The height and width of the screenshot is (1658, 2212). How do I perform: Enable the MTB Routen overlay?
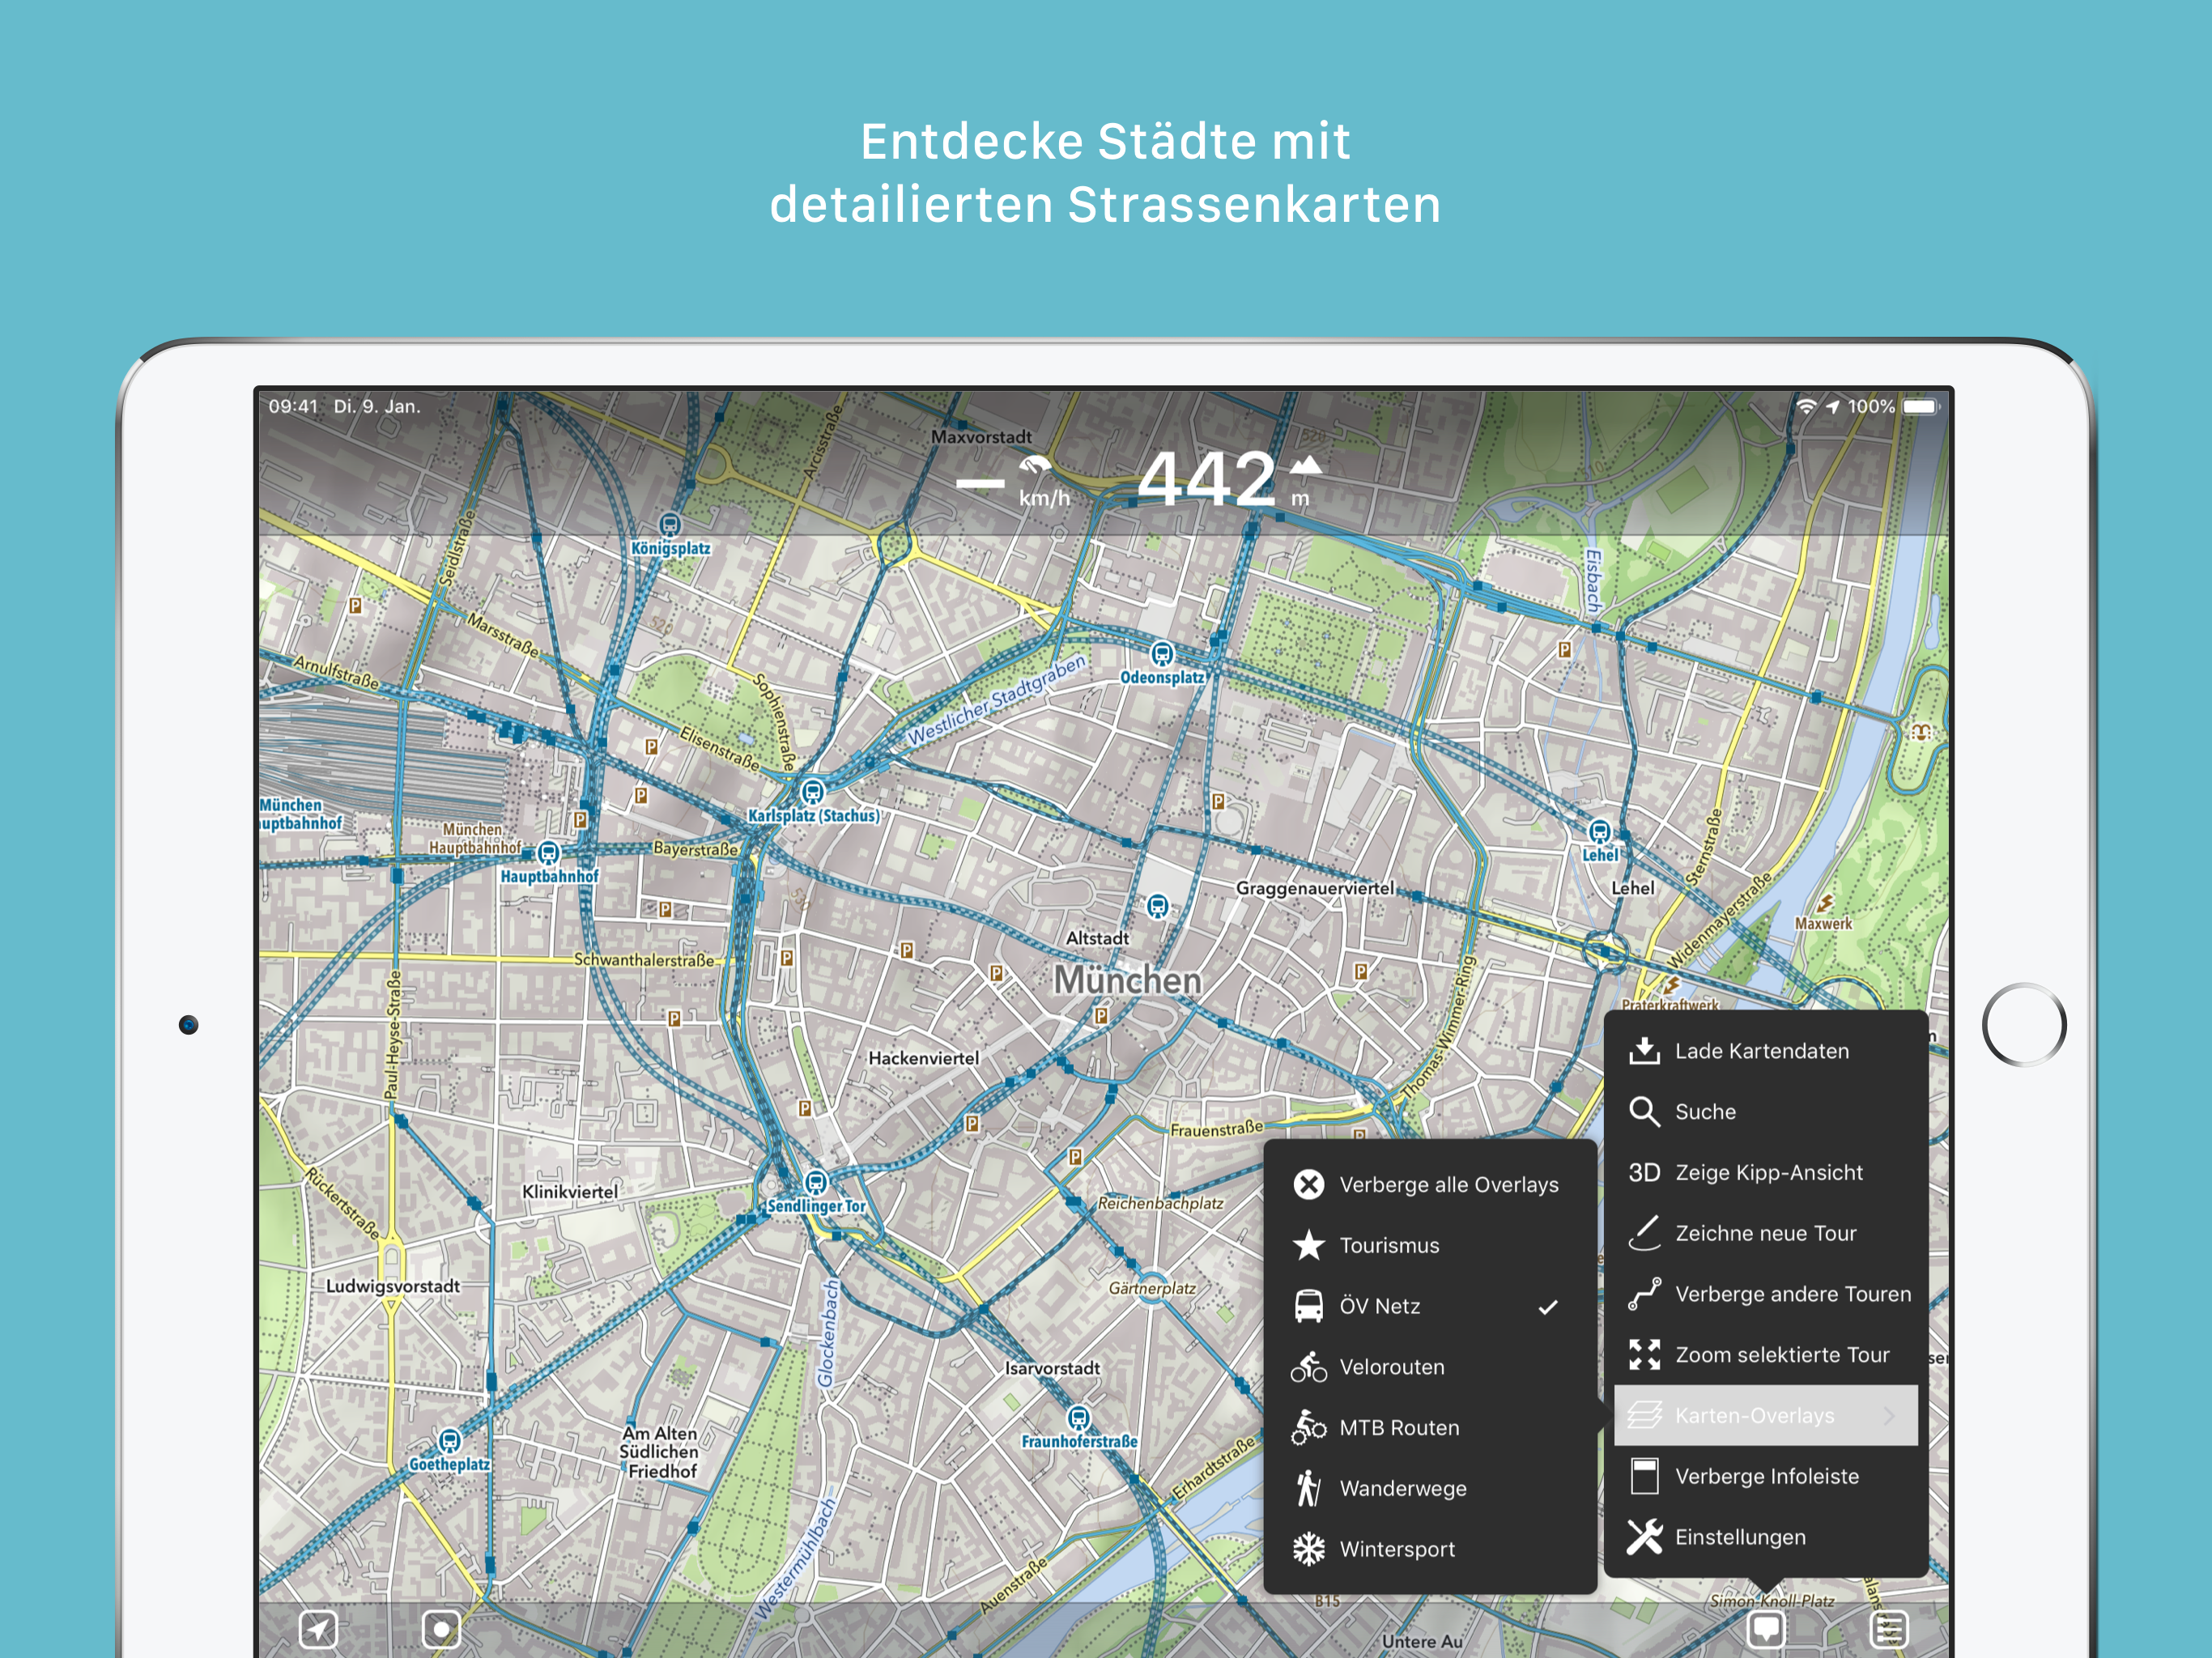pyautogui.click(x=1398, y=1428)
